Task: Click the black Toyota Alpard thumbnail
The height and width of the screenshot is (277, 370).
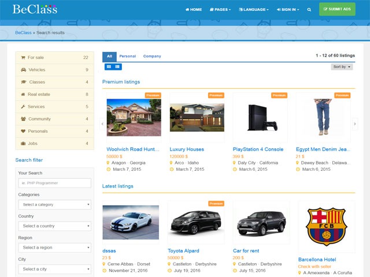Action: click(x=196, y=222)
